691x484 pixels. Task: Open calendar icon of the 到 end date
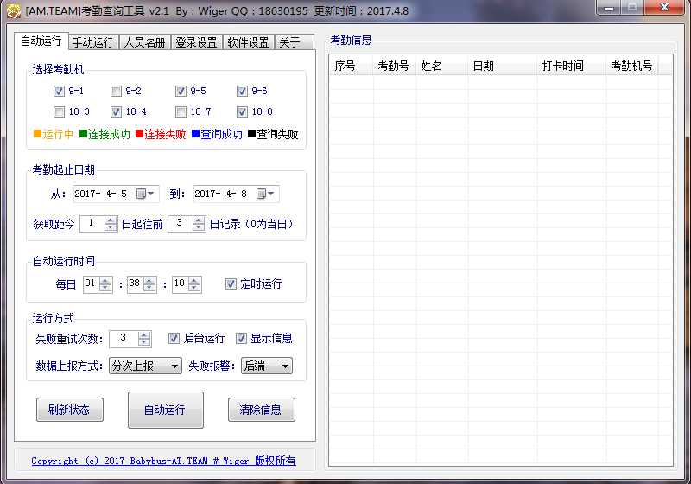click(261, 194)
